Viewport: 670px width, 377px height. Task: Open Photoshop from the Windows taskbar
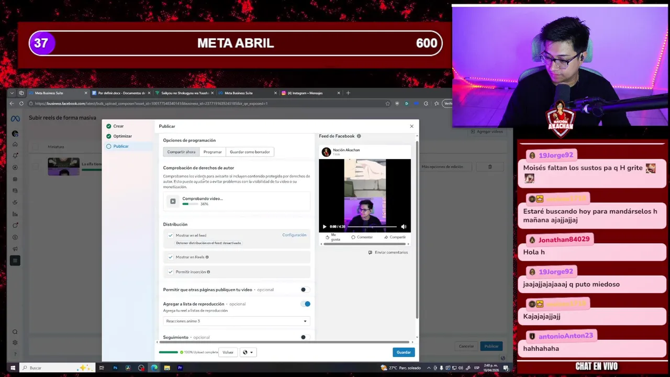coord(115,368)
